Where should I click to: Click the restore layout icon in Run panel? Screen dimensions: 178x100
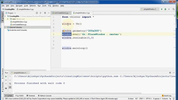6,88
